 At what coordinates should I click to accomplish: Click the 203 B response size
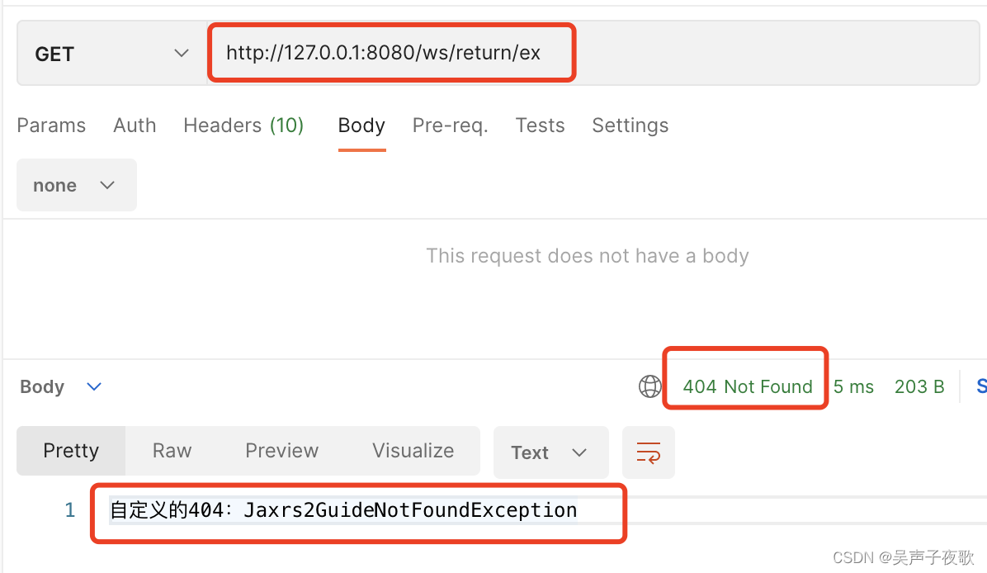coord(919,386)
